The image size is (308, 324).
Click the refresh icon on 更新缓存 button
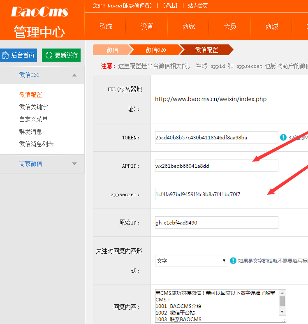pos(49,55)
